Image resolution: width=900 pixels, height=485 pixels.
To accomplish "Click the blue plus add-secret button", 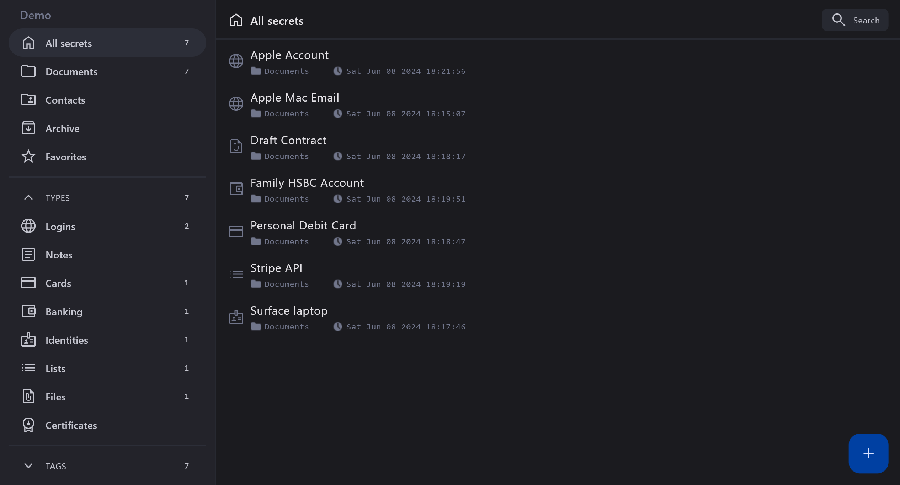I will tap(868, 453).
